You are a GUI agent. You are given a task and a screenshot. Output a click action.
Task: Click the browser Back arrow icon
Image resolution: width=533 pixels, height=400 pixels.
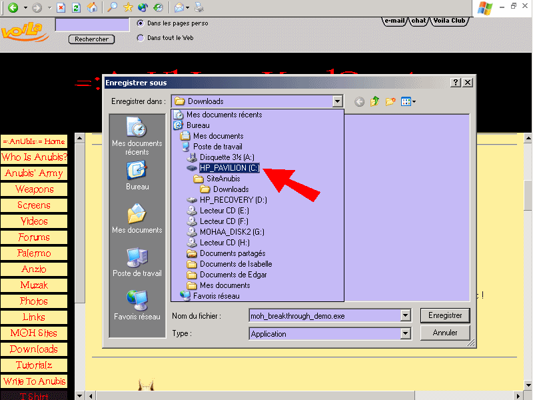point(13,7)
